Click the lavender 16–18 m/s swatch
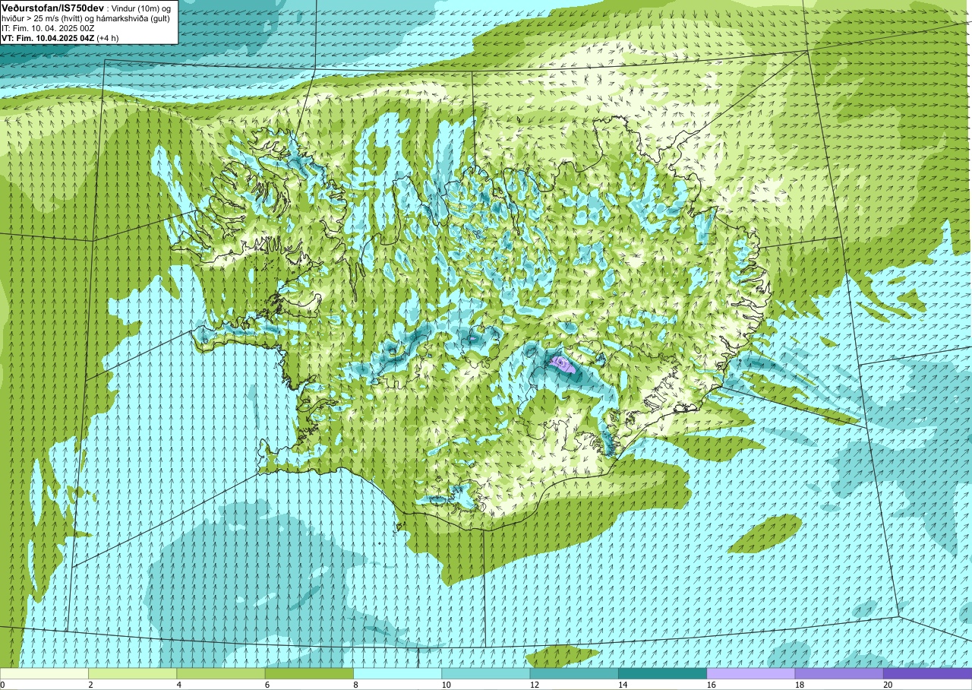Image resolution: width=972 pixels, height=690 pixels. click(751, 673)
